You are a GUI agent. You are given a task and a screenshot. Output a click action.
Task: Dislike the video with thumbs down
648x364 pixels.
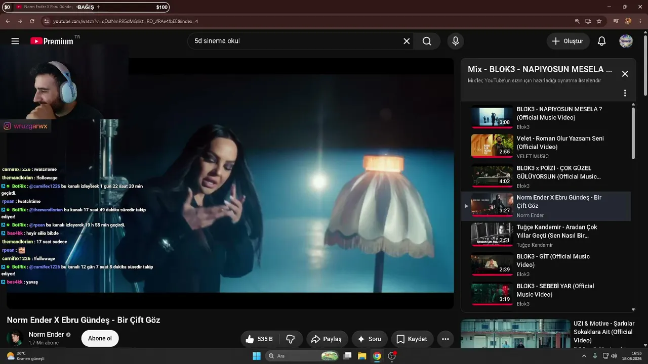pyautogui.click(x=291, y=339)
